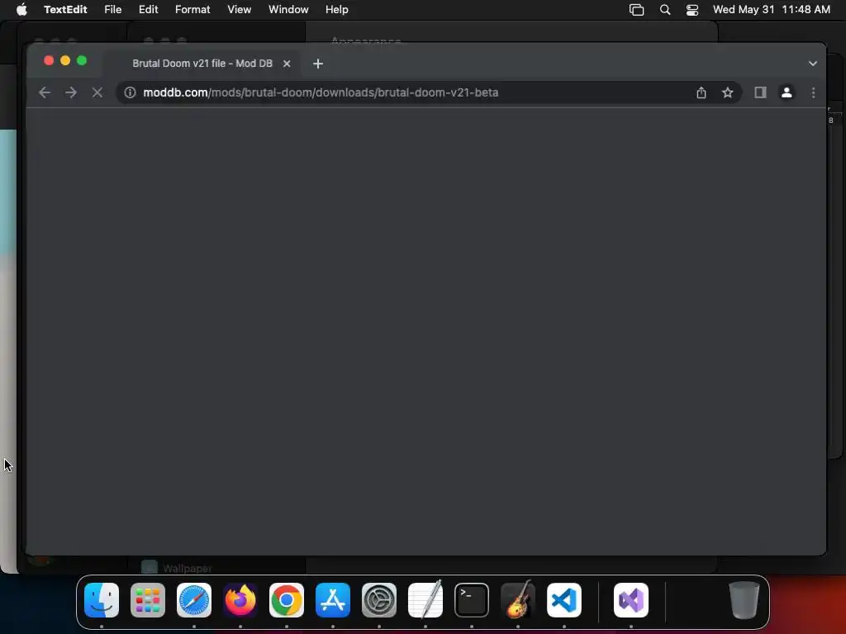Open the Help menu

pos(337,10)
